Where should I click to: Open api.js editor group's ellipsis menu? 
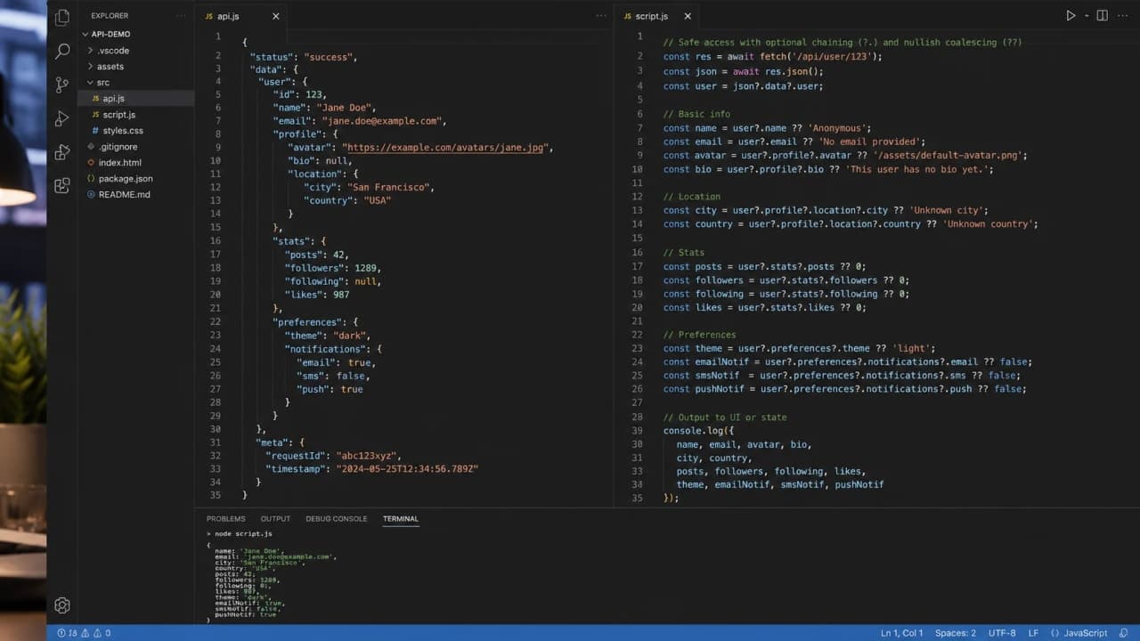tap(601, 16)
